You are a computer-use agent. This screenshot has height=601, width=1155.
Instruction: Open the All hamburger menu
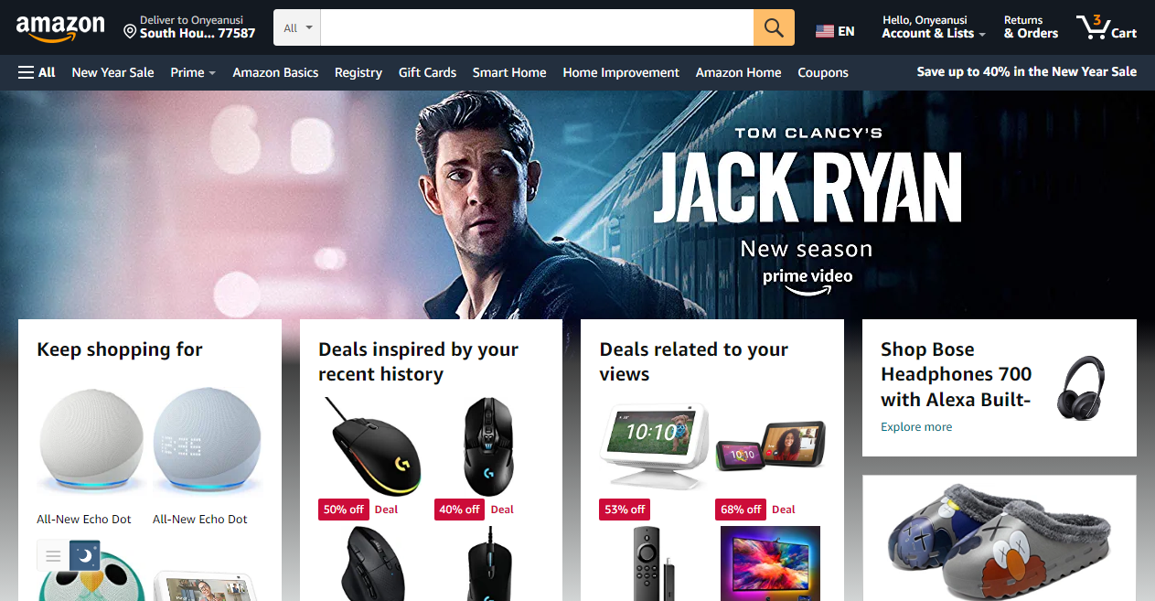37,72
